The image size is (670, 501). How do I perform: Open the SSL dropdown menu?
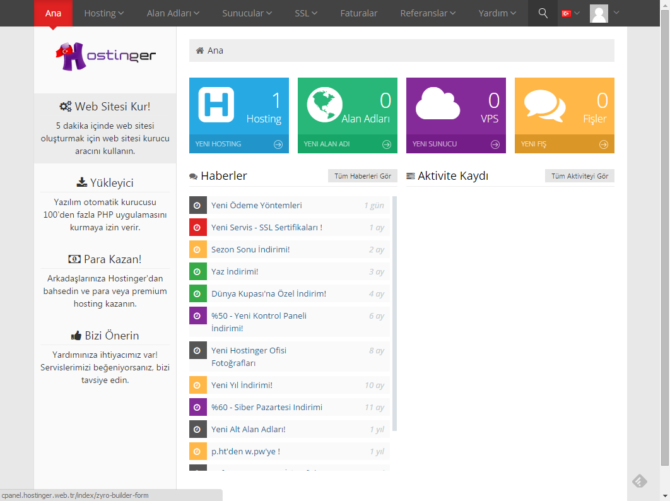coord(306,13)
